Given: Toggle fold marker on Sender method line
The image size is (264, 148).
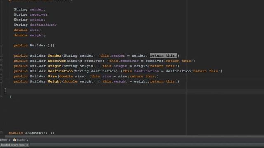Looking at the screenshot, I should point(1,55).
